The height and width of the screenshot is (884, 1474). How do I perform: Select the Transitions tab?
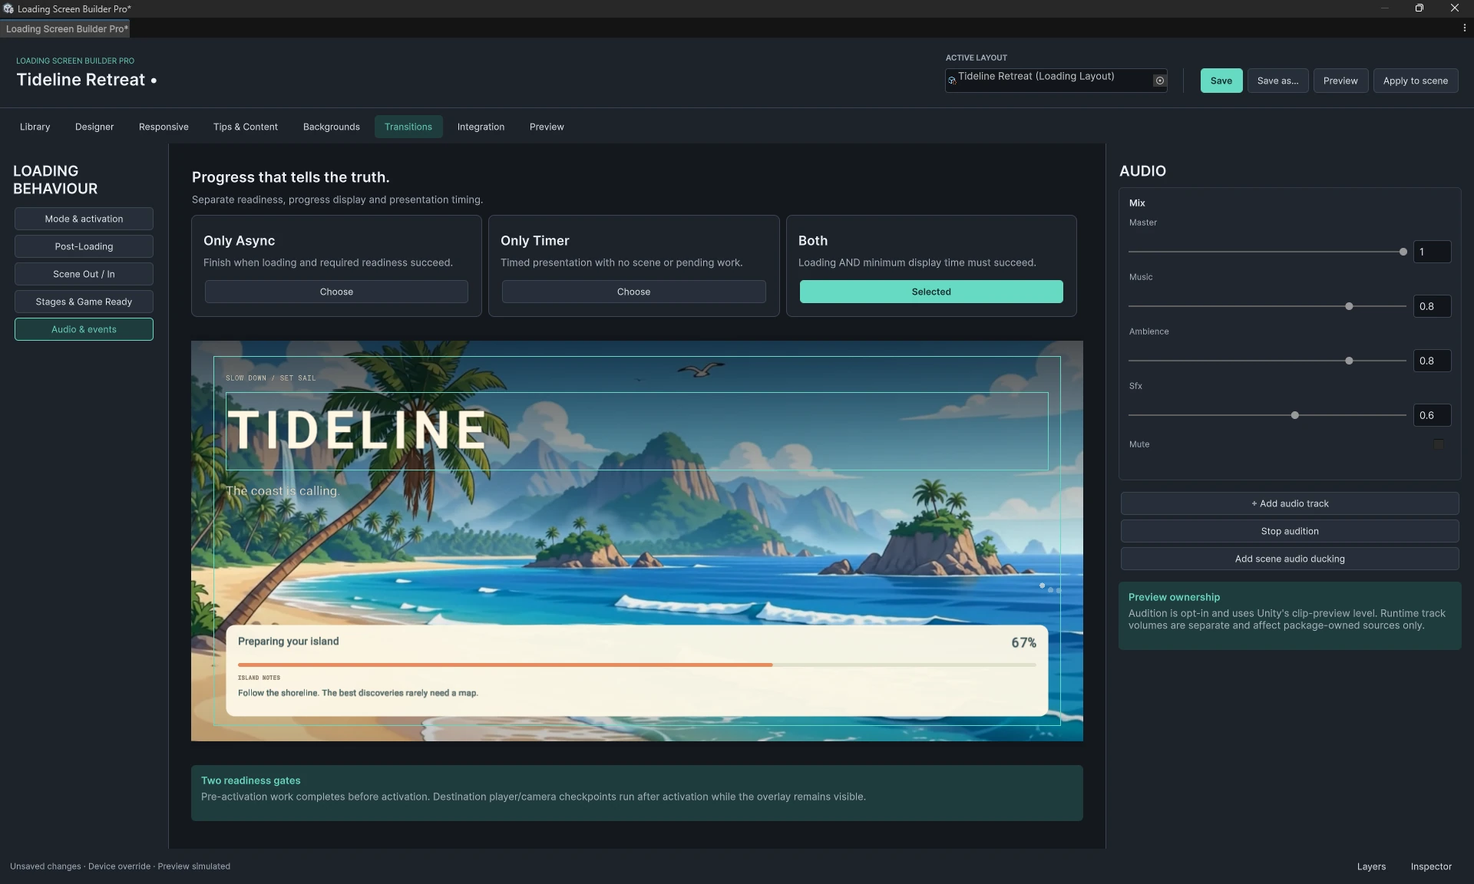coord(408,127)
